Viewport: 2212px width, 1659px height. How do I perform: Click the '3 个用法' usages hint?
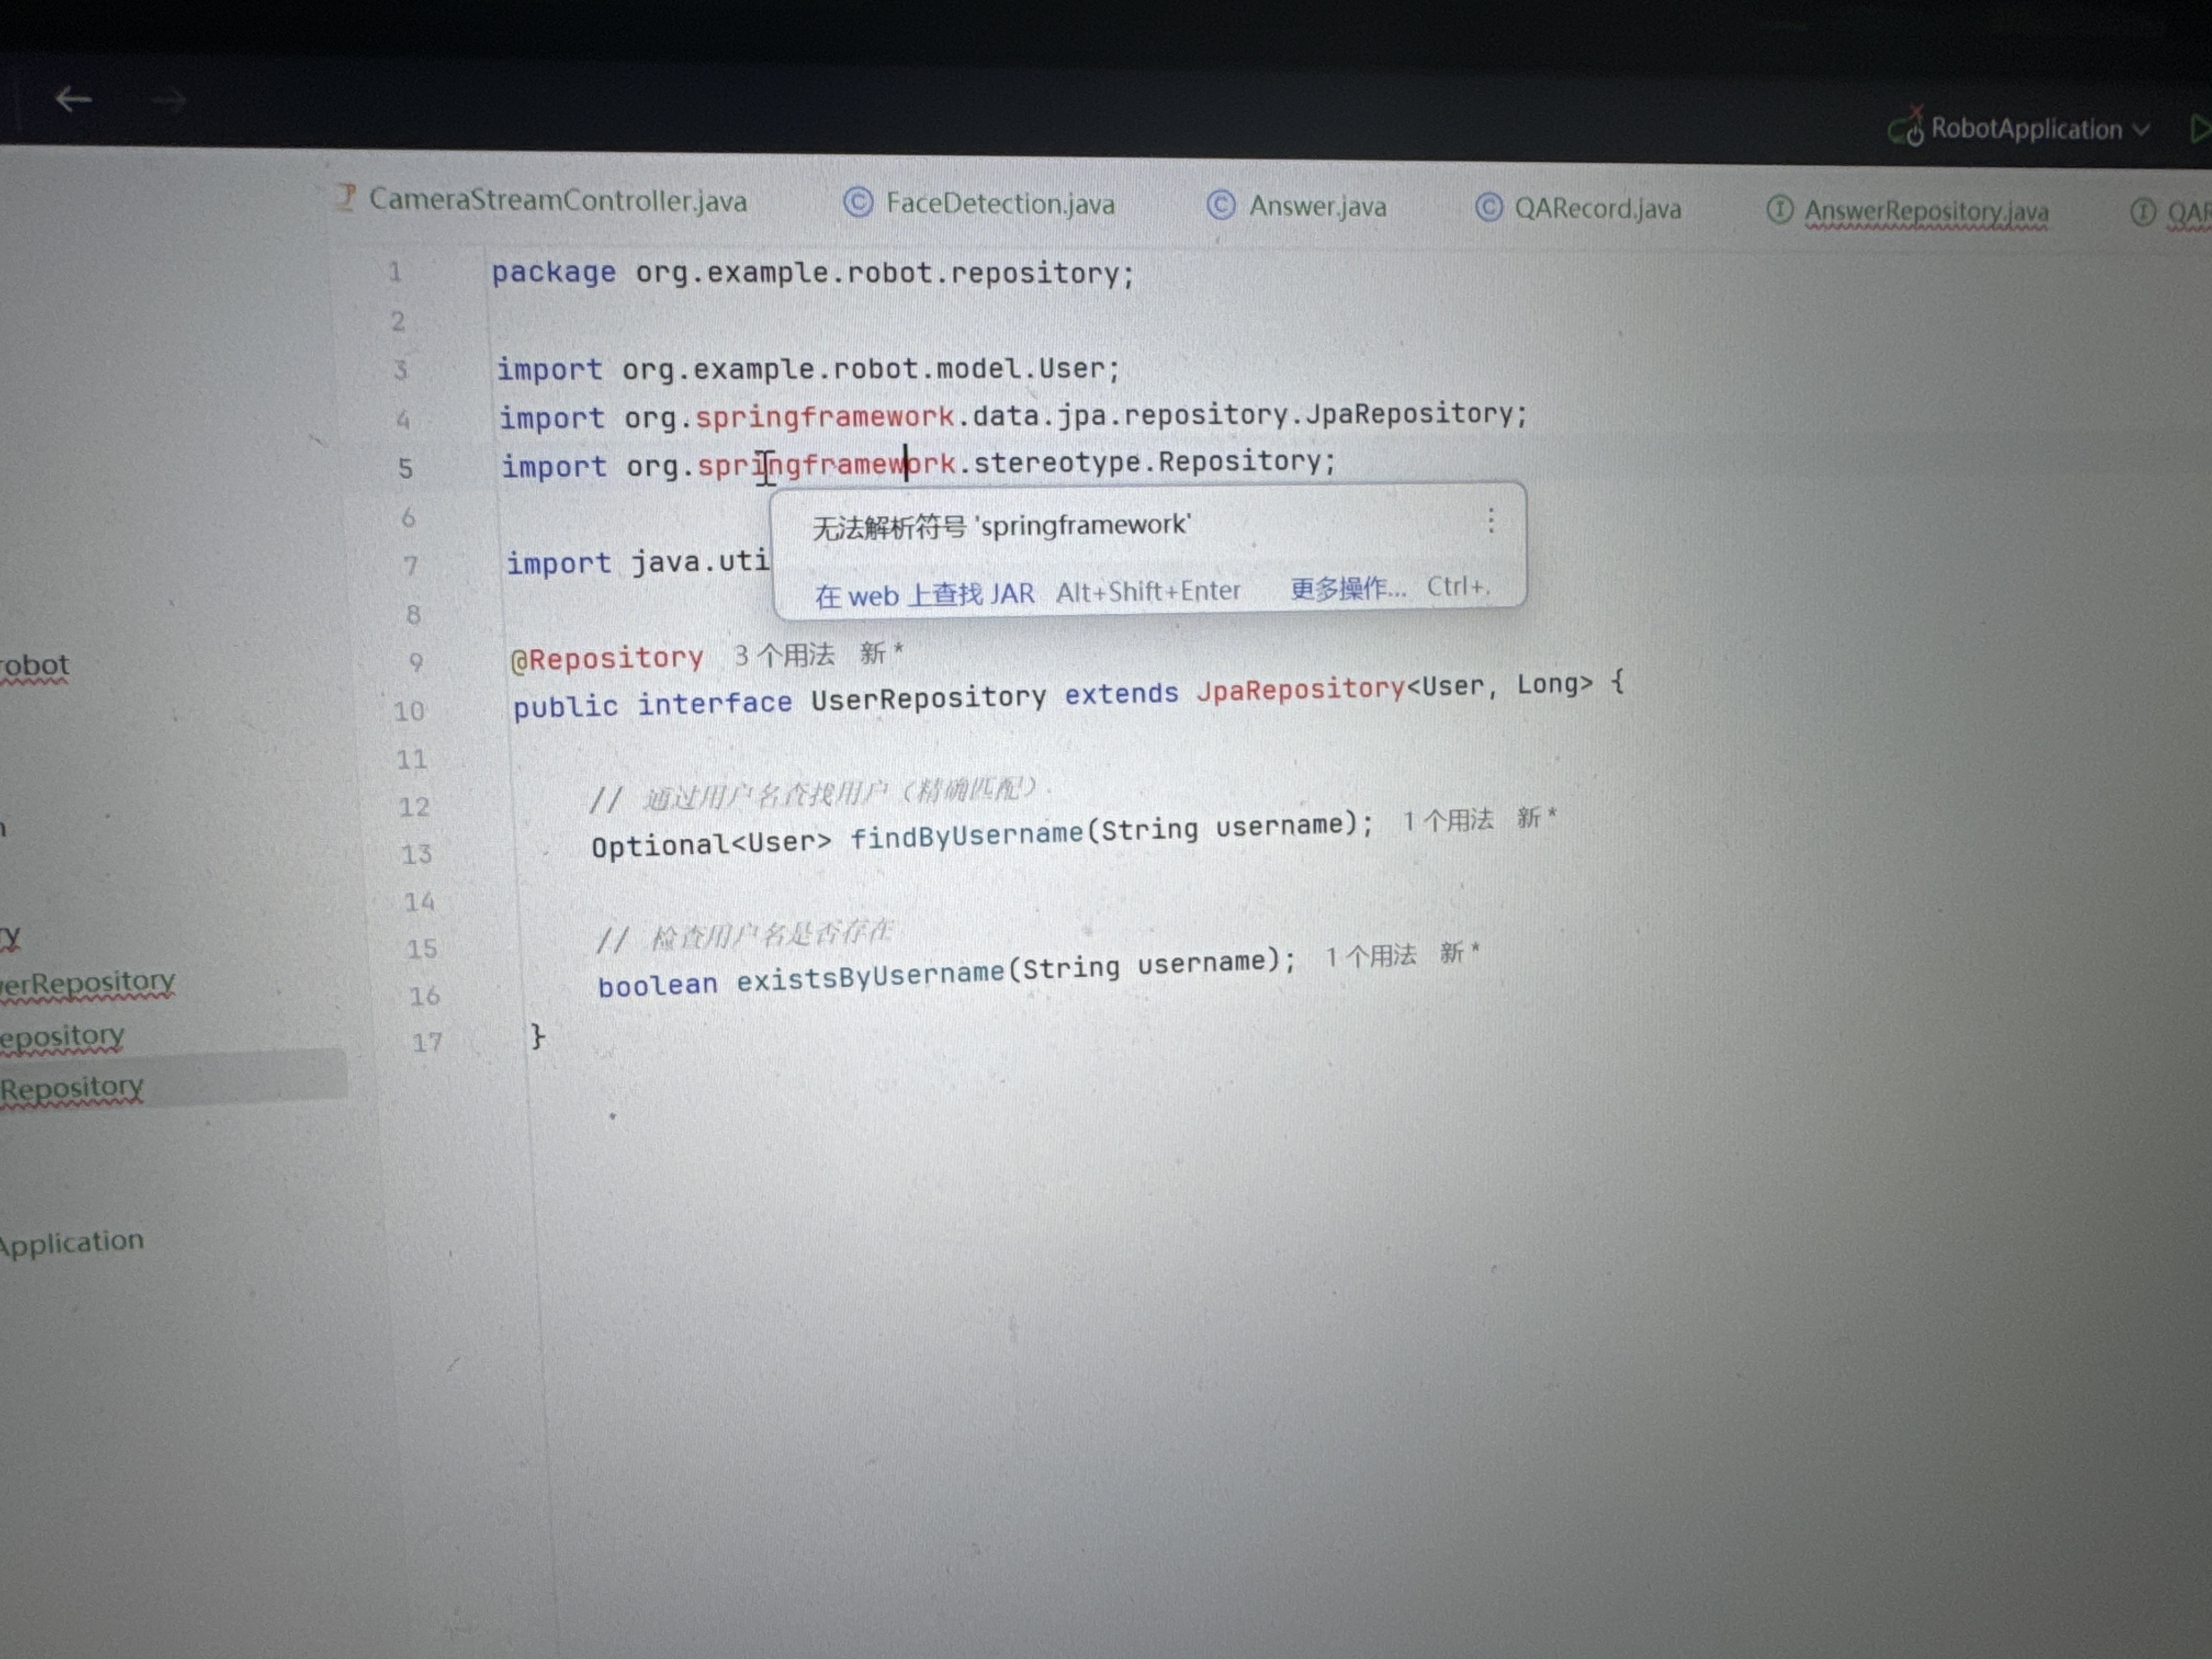(784, 656)
